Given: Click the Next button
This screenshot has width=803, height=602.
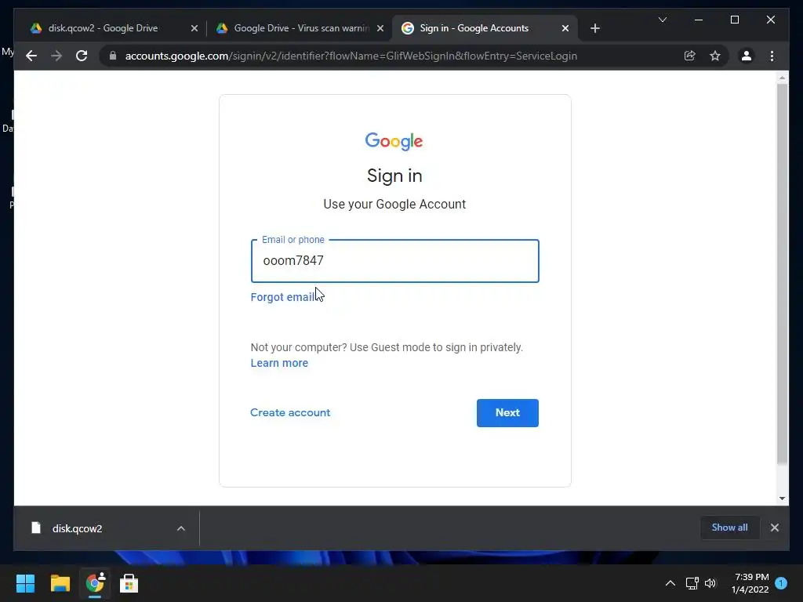Looking at the screenshot, I should (x=507, y=412).
